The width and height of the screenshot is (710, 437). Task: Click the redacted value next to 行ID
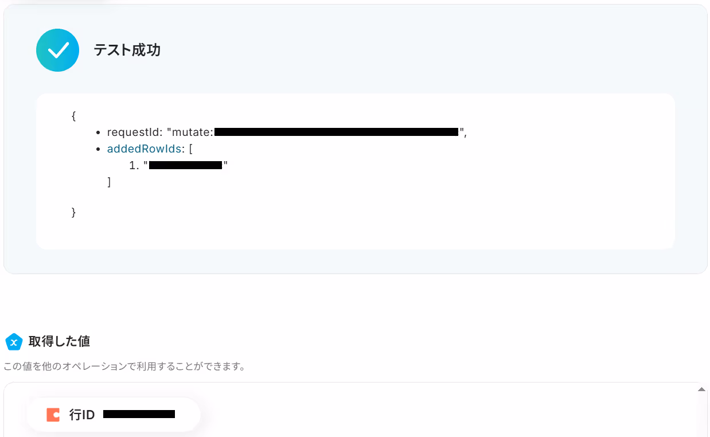click(x=139, y=414)
